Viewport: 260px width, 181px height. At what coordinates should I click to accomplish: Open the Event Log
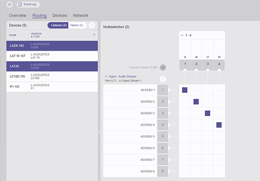pyautogui.click(x=28, y=5)
